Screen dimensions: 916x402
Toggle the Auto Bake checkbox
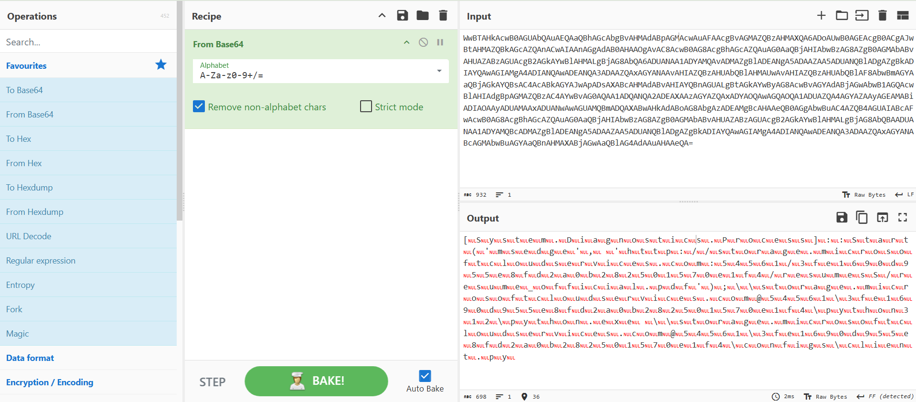tap(425, 376)
